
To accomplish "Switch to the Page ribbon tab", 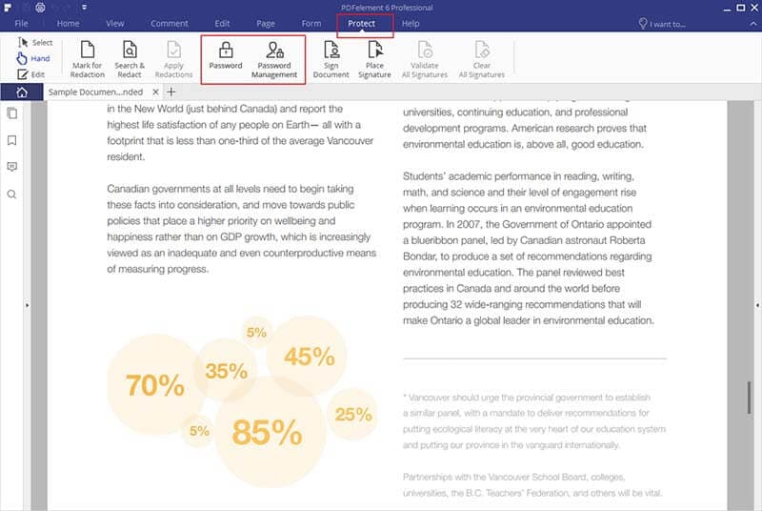I will click(266, 23).
